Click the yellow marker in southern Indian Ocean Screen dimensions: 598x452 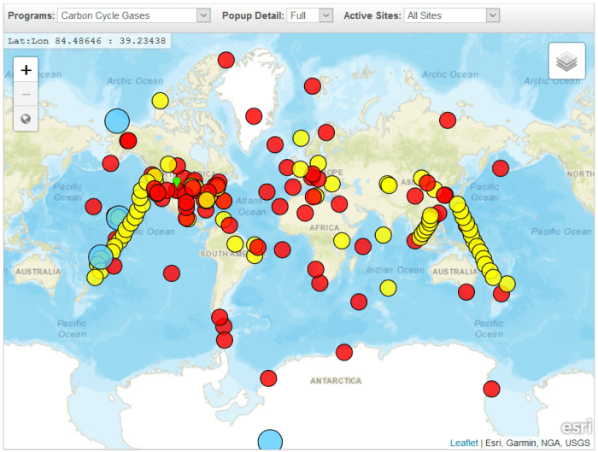point(388,288)
